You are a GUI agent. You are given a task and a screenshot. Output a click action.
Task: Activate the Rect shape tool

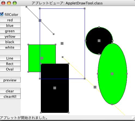(10, 63)
